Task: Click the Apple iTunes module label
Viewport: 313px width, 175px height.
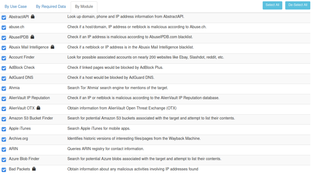Action: click(20, 128)
